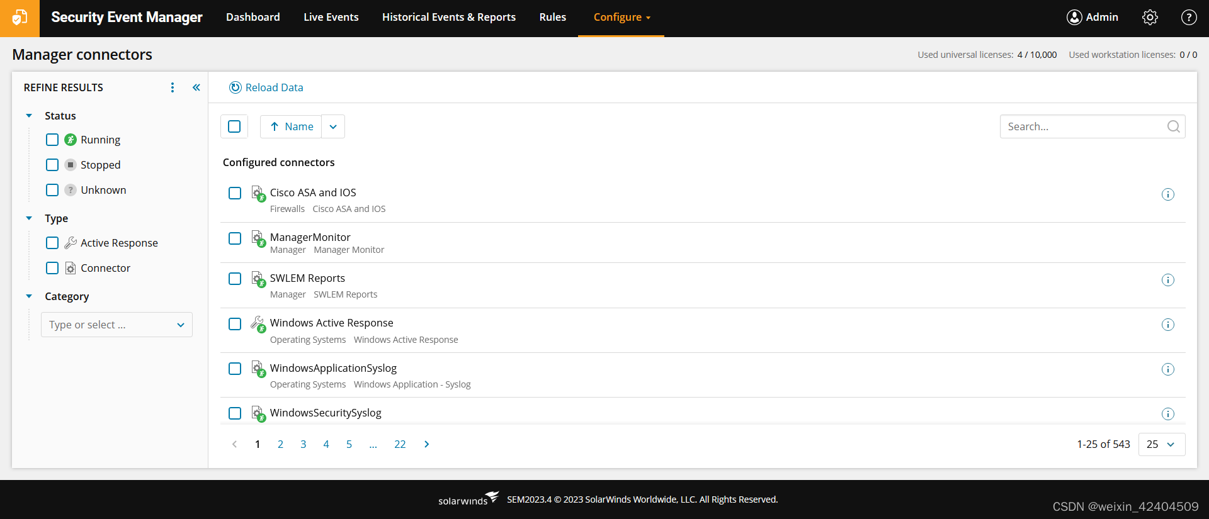Go to page 4

pyautogui.click(x=326, y=444)
